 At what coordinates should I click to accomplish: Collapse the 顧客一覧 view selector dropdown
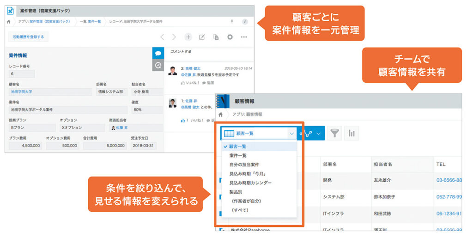[x=291, y=134]
